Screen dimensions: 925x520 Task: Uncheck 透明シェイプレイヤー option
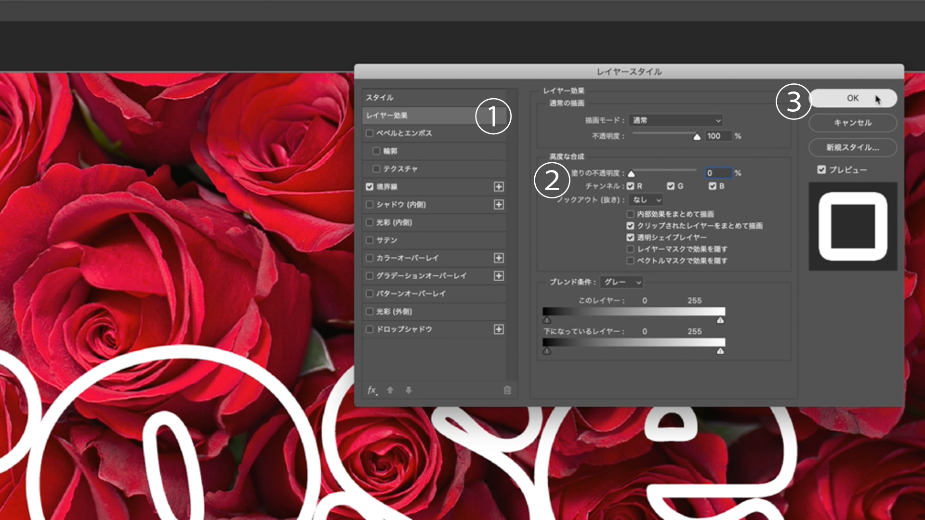click(x=630, y=237)
